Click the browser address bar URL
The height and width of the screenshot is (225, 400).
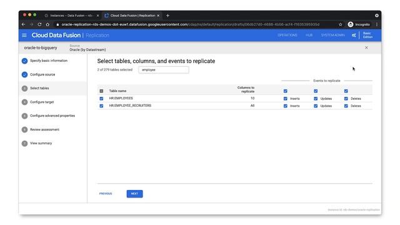190,24
